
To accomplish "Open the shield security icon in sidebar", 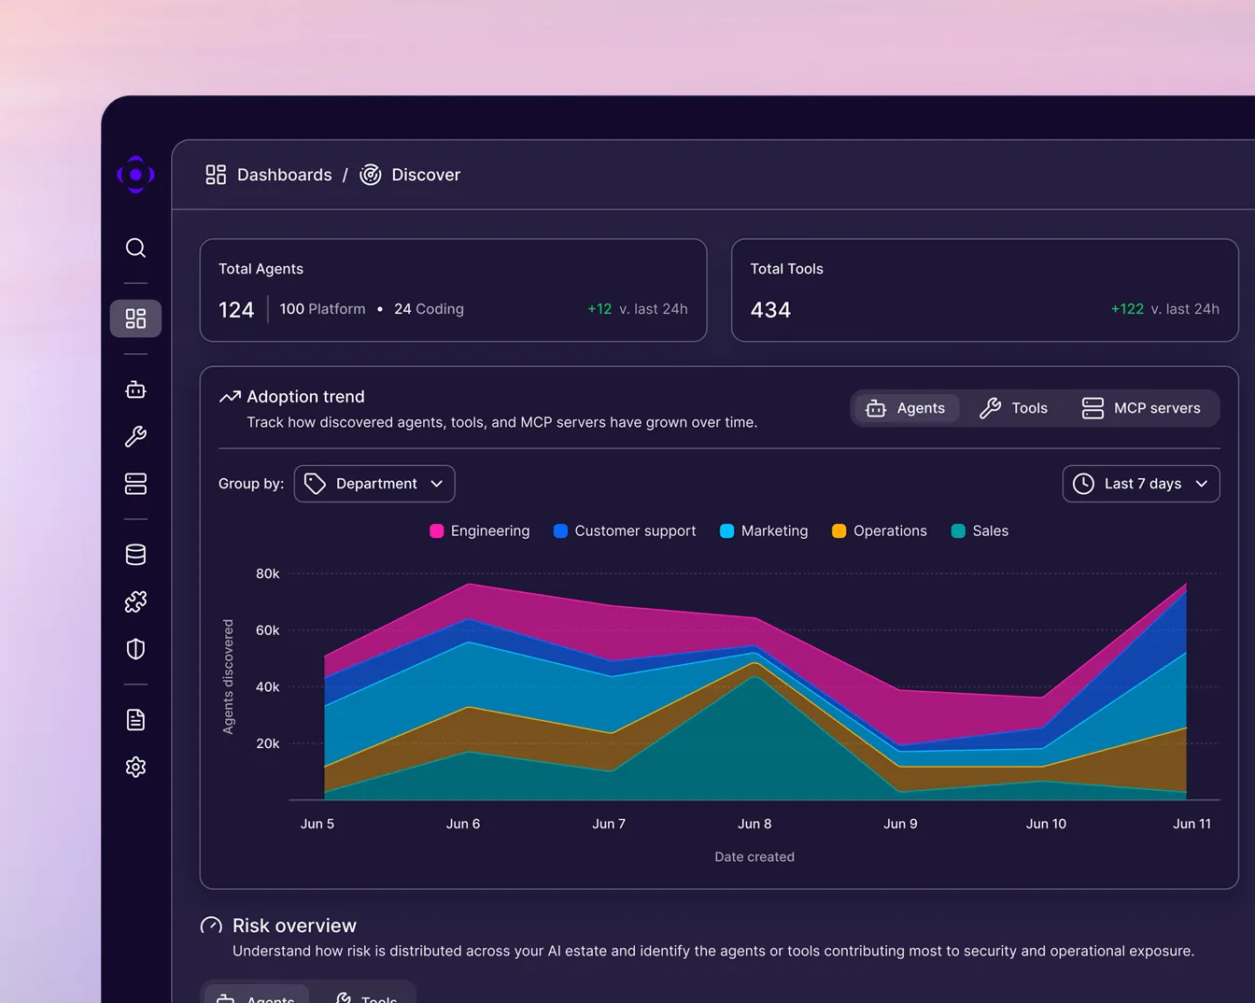I will coord(135,649).
